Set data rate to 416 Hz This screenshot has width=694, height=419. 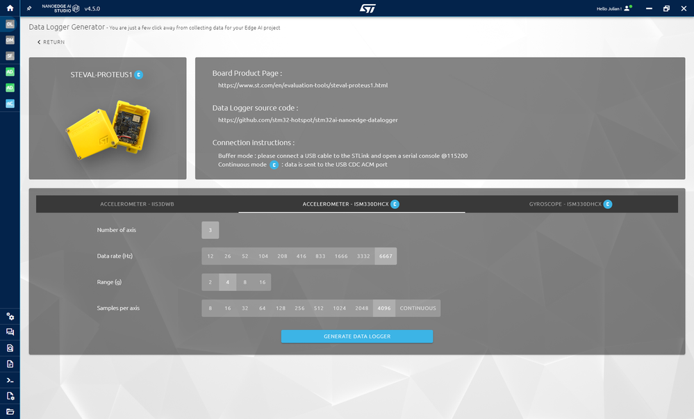click(x=301, y=256)
